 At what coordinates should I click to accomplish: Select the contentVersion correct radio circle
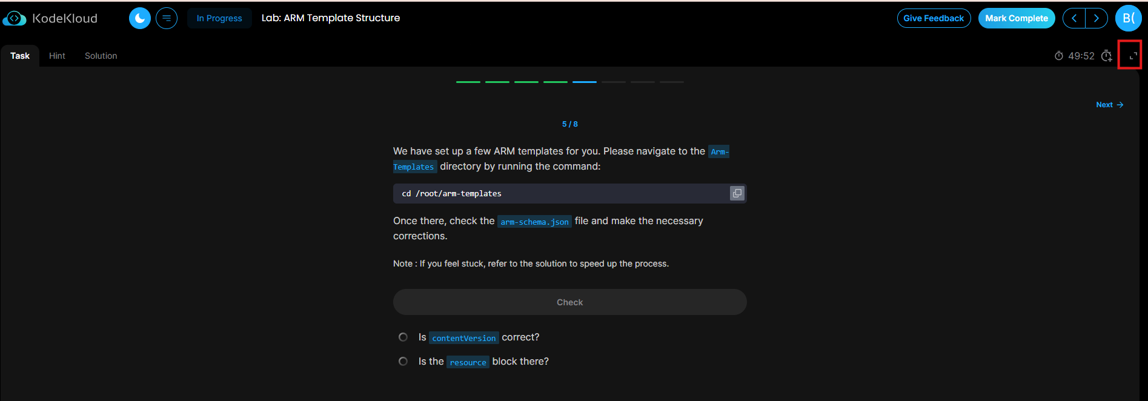pyautogui.click(x=403, y=337)
